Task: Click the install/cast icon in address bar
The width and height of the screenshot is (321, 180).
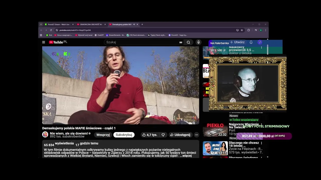Action: click(x=237, y=30)
